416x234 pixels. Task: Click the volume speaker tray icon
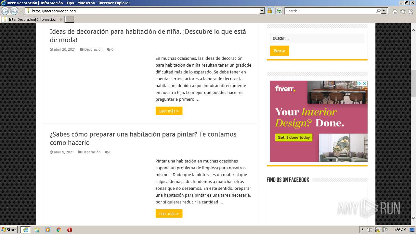pos(370,230)
